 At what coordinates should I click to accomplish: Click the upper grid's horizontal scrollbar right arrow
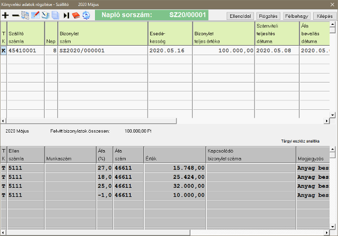coord(326,121)
